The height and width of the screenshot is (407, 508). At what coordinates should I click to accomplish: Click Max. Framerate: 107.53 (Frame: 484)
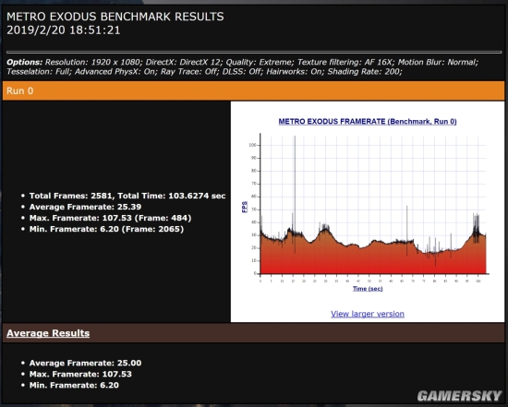click(x=110, y=218)
